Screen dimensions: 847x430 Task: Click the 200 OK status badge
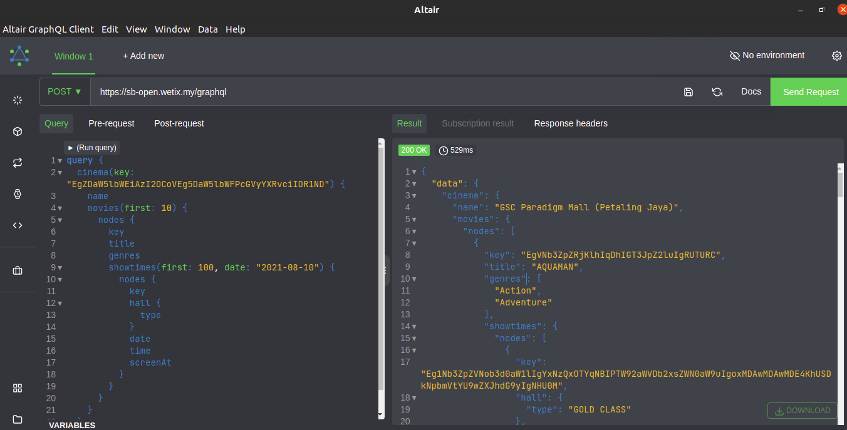point(414,150)
